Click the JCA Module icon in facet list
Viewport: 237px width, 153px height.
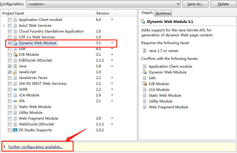click(x=15, y=95)
